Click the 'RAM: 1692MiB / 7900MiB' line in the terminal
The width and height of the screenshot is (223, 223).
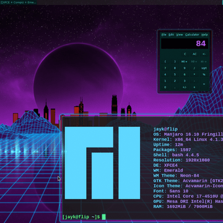click(x=183, y=207)
